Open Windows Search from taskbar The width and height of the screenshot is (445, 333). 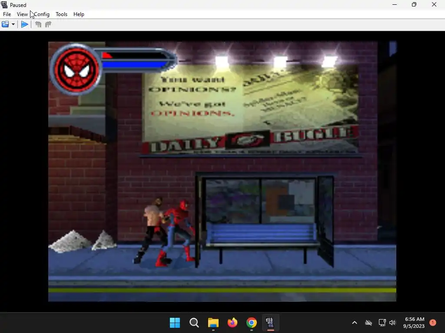pos(194,323)
